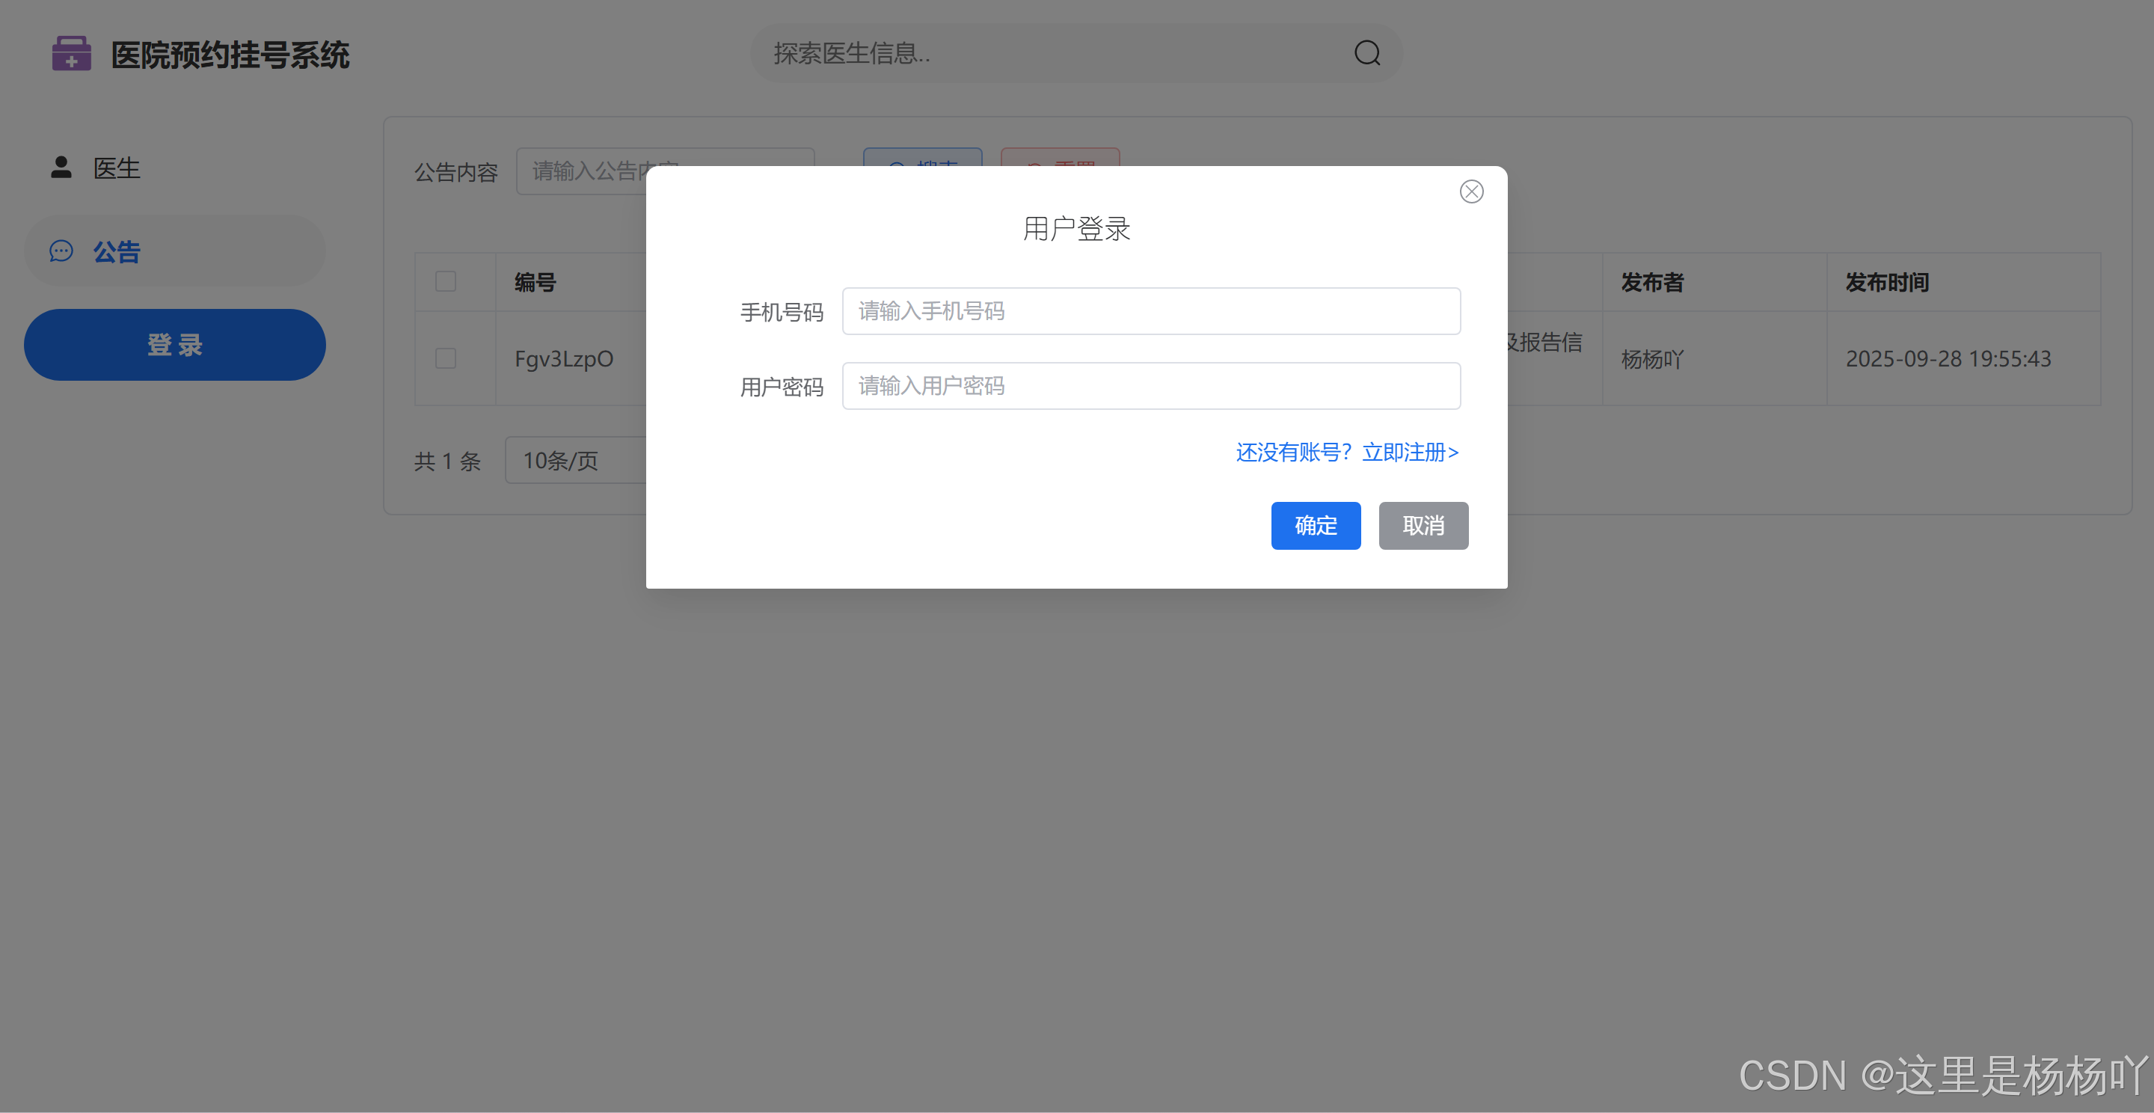
Task: Focus the 用户密码 input field
Action: click(1150, 385)
